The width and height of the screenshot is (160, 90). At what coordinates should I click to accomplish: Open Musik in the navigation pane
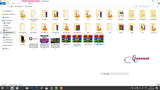(x=7, y=35)
